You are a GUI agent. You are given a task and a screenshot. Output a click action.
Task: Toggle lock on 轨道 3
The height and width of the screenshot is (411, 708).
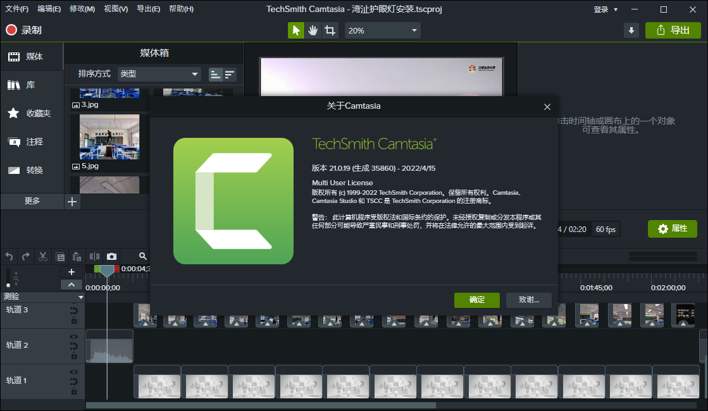73,321
